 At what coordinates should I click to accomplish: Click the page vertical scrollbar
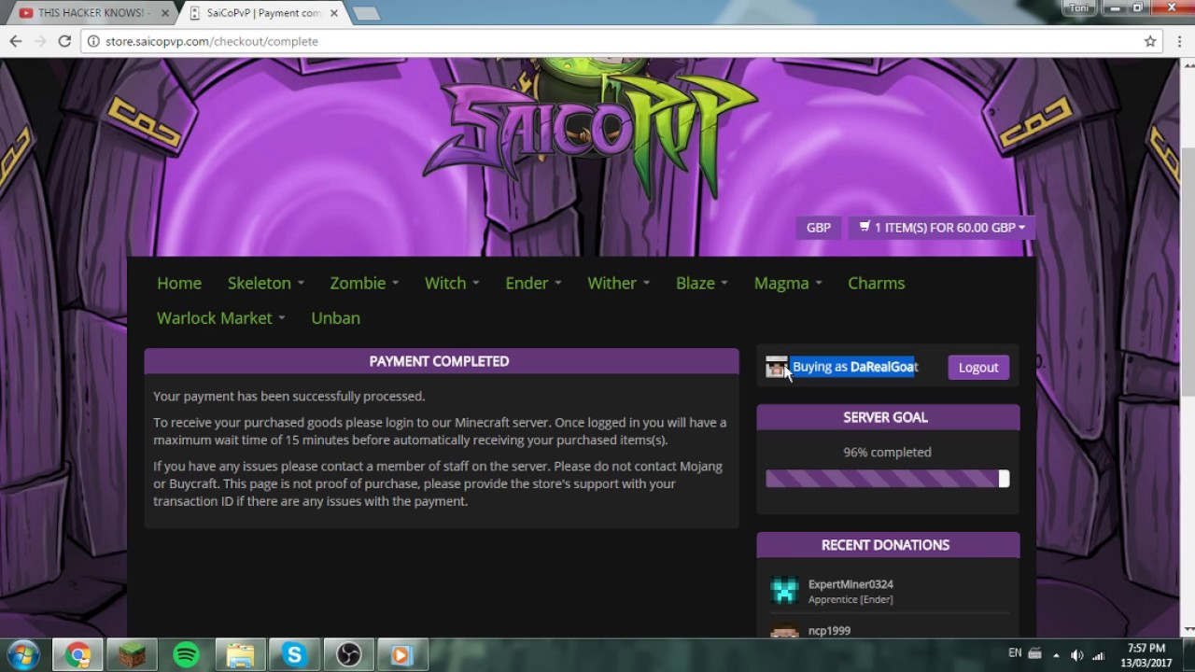pos(1188,271)
